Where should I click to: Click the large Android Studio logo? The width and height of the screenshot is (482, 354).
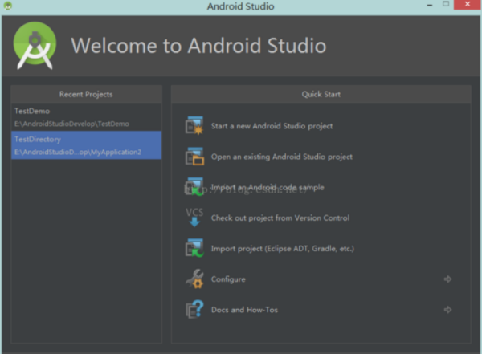click(x=35, y=45)
